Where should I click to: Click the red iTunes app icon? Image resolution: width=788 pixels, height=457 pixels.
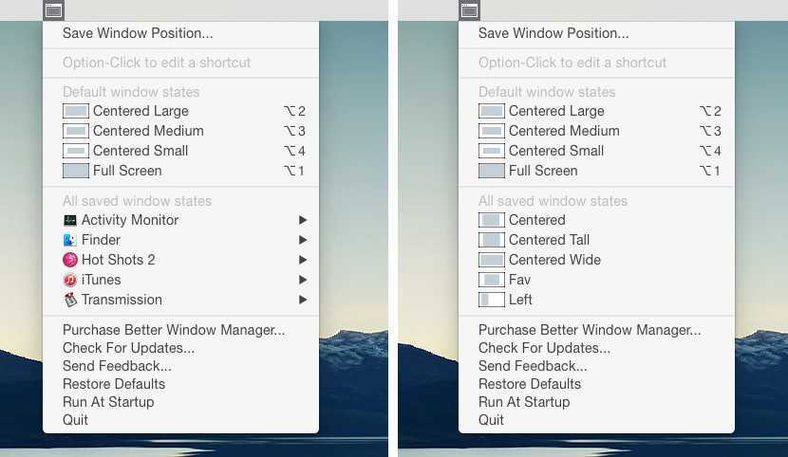(x=69, y=280)
